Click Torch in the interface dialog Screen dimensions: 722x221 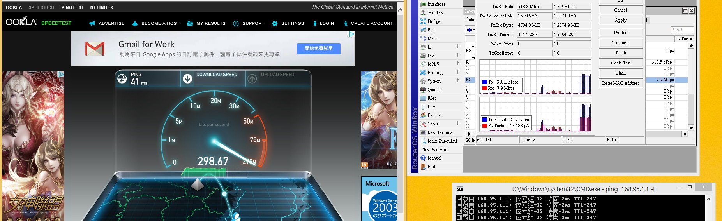621,53
